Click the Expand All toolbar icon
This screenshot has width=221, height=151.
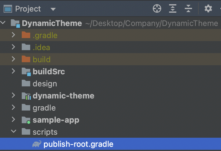(173, 8)
